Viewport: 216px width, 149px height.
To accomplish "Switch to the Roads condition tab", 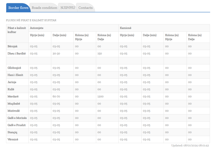I will pos(44,8).
